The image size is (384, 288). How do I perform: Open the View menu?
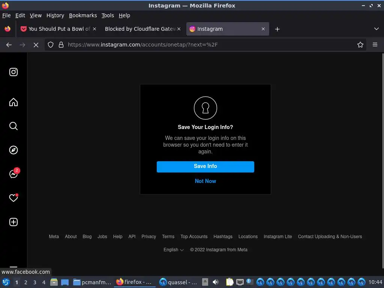[x=36, y=15]
